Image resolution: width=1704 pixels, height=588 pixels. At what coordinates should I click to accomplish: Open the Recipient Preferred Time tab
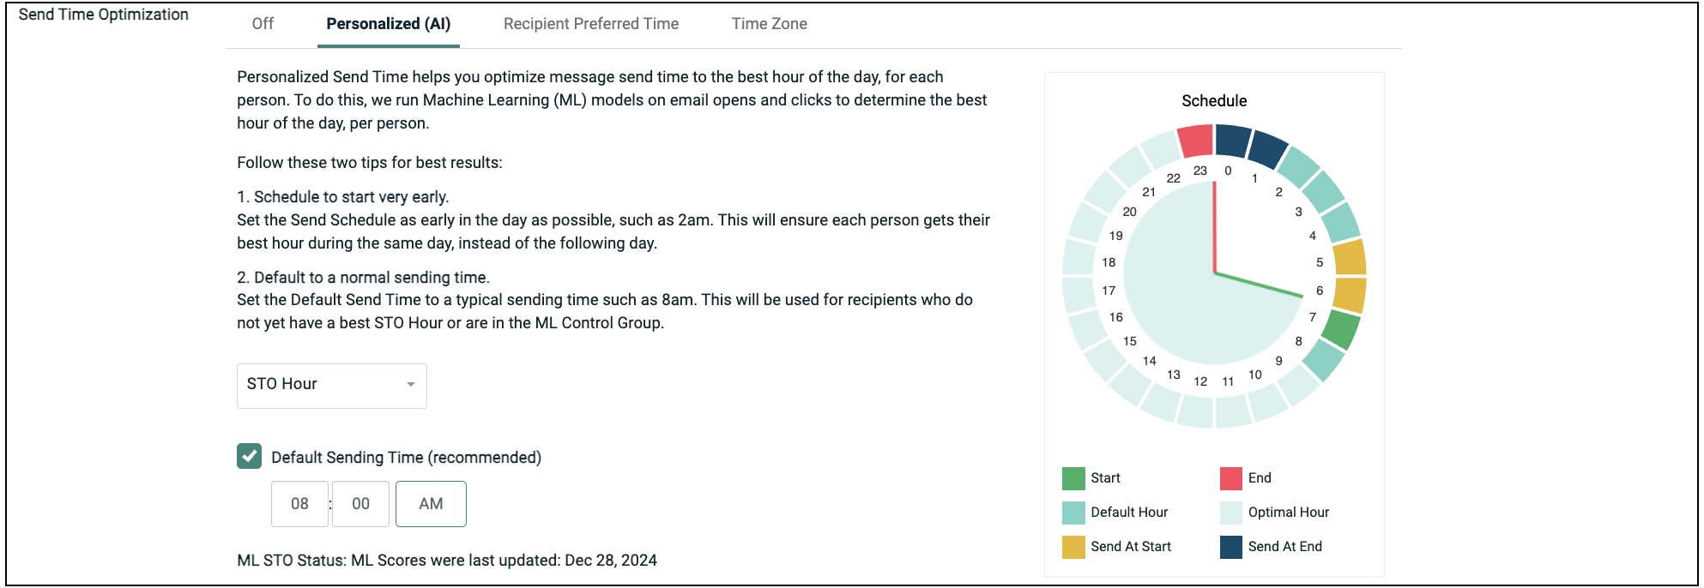590,24
